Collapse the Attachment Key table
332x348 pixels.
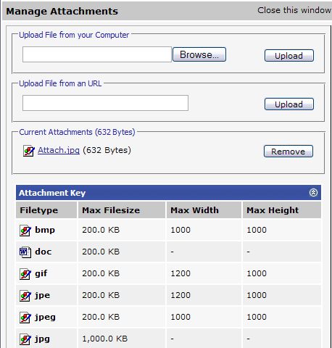pyautogui.click(x=313, y=193)
